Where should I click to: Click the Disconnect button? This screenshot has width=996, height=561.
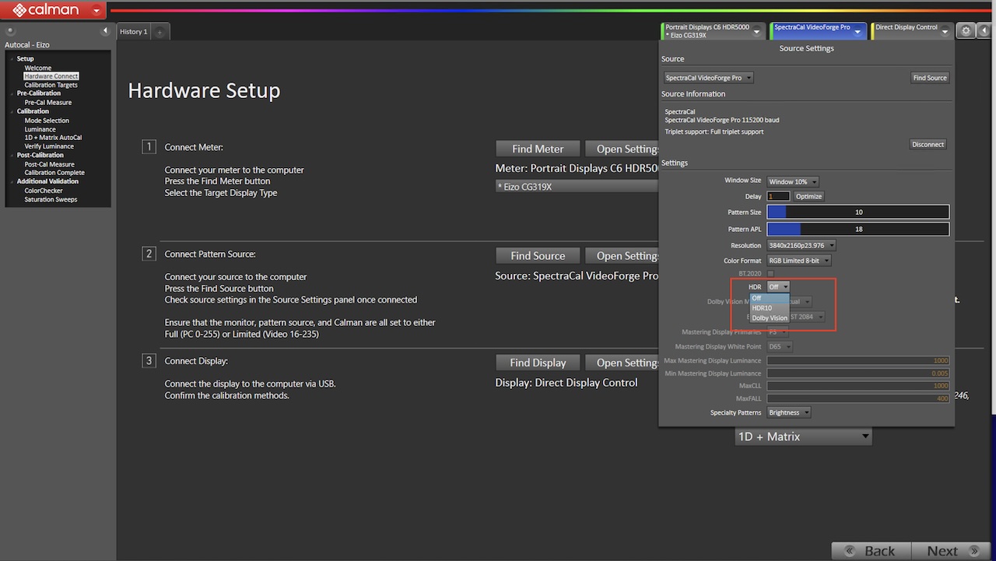point(928,144)
